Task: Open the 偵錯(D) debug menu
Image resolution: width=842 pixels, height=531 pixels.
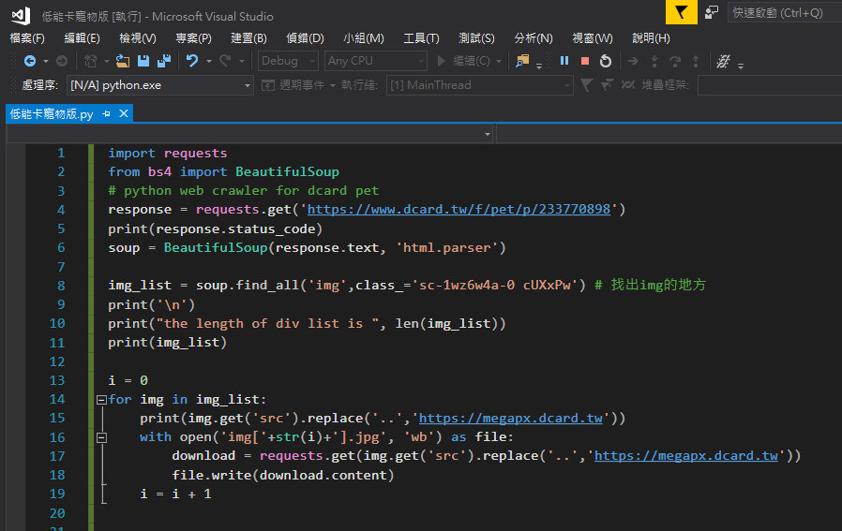Action: tap(305, 38)
